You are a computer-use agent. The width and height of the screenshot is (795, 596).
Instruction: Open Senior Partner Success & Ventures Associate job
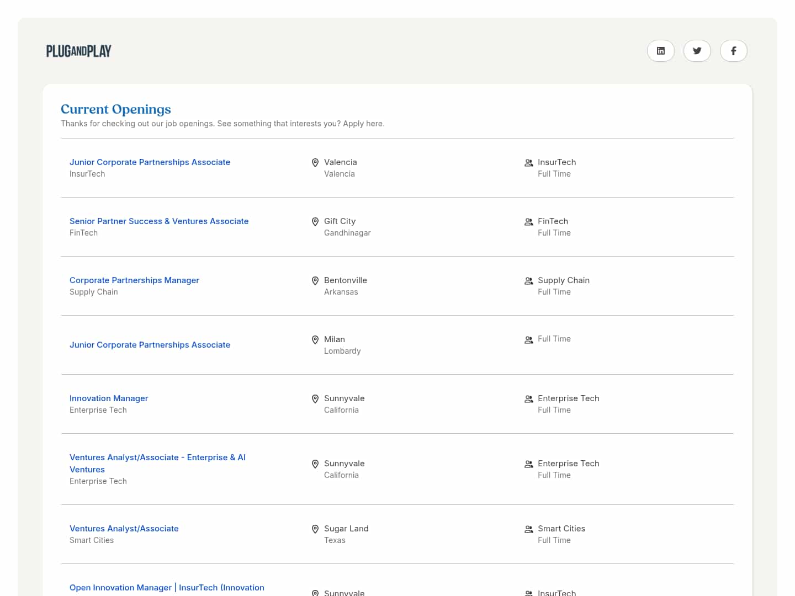tap(159, 221)
